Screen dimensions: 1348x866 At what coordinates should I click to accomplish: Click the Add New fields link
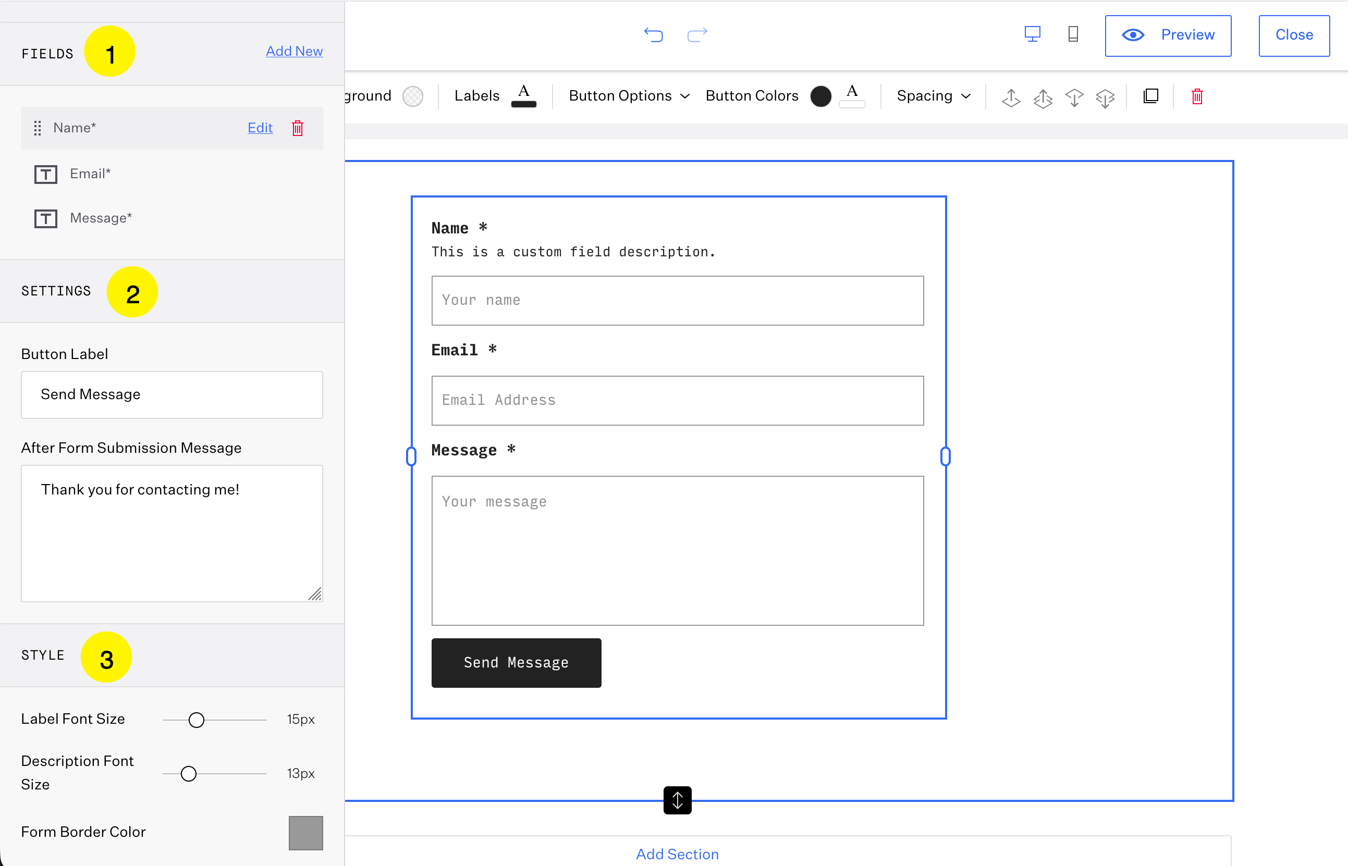point(293,51)
